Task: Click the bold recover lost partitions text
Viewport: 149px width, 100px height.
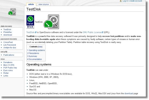Action: [113, 36]
